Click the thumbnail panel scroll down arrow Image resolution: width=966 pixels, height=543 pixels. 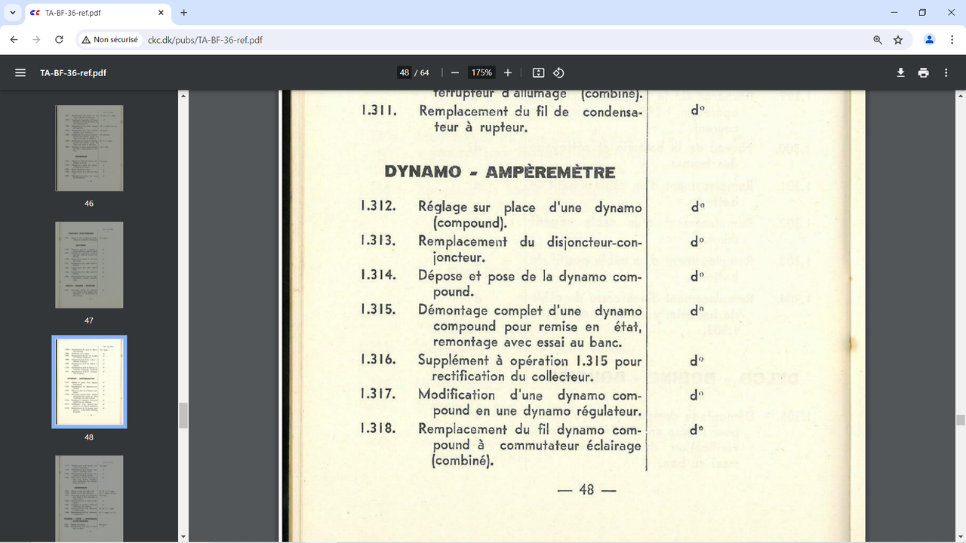(x=183, y=537)
